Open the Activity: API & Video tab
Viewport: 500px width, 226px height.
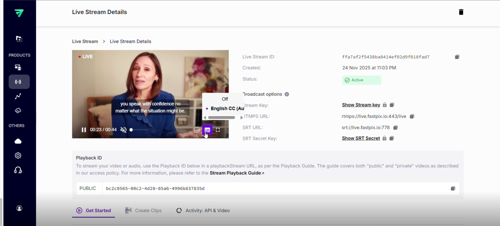click(208, 210)
